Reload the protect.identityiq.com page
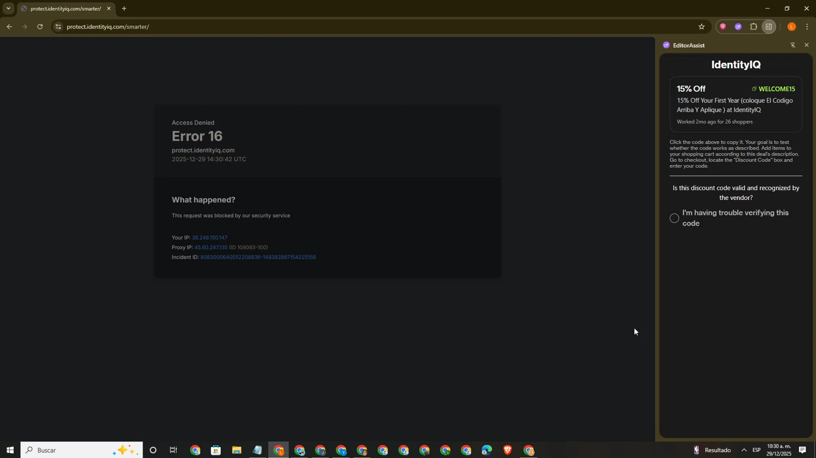816x458 pixels. [x=40, y=27]
